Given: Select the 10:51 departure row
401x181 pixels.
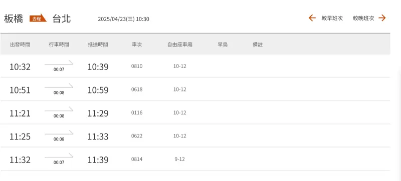Looking at the screenshot, I should point(195,89).
